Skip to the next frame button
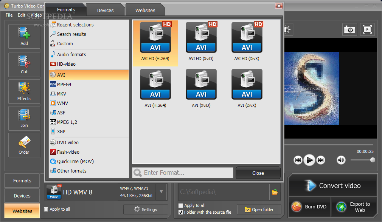Image resolution: width=382 pixels, height=222 pixels. pyautogui.click(x=321, y=160)
